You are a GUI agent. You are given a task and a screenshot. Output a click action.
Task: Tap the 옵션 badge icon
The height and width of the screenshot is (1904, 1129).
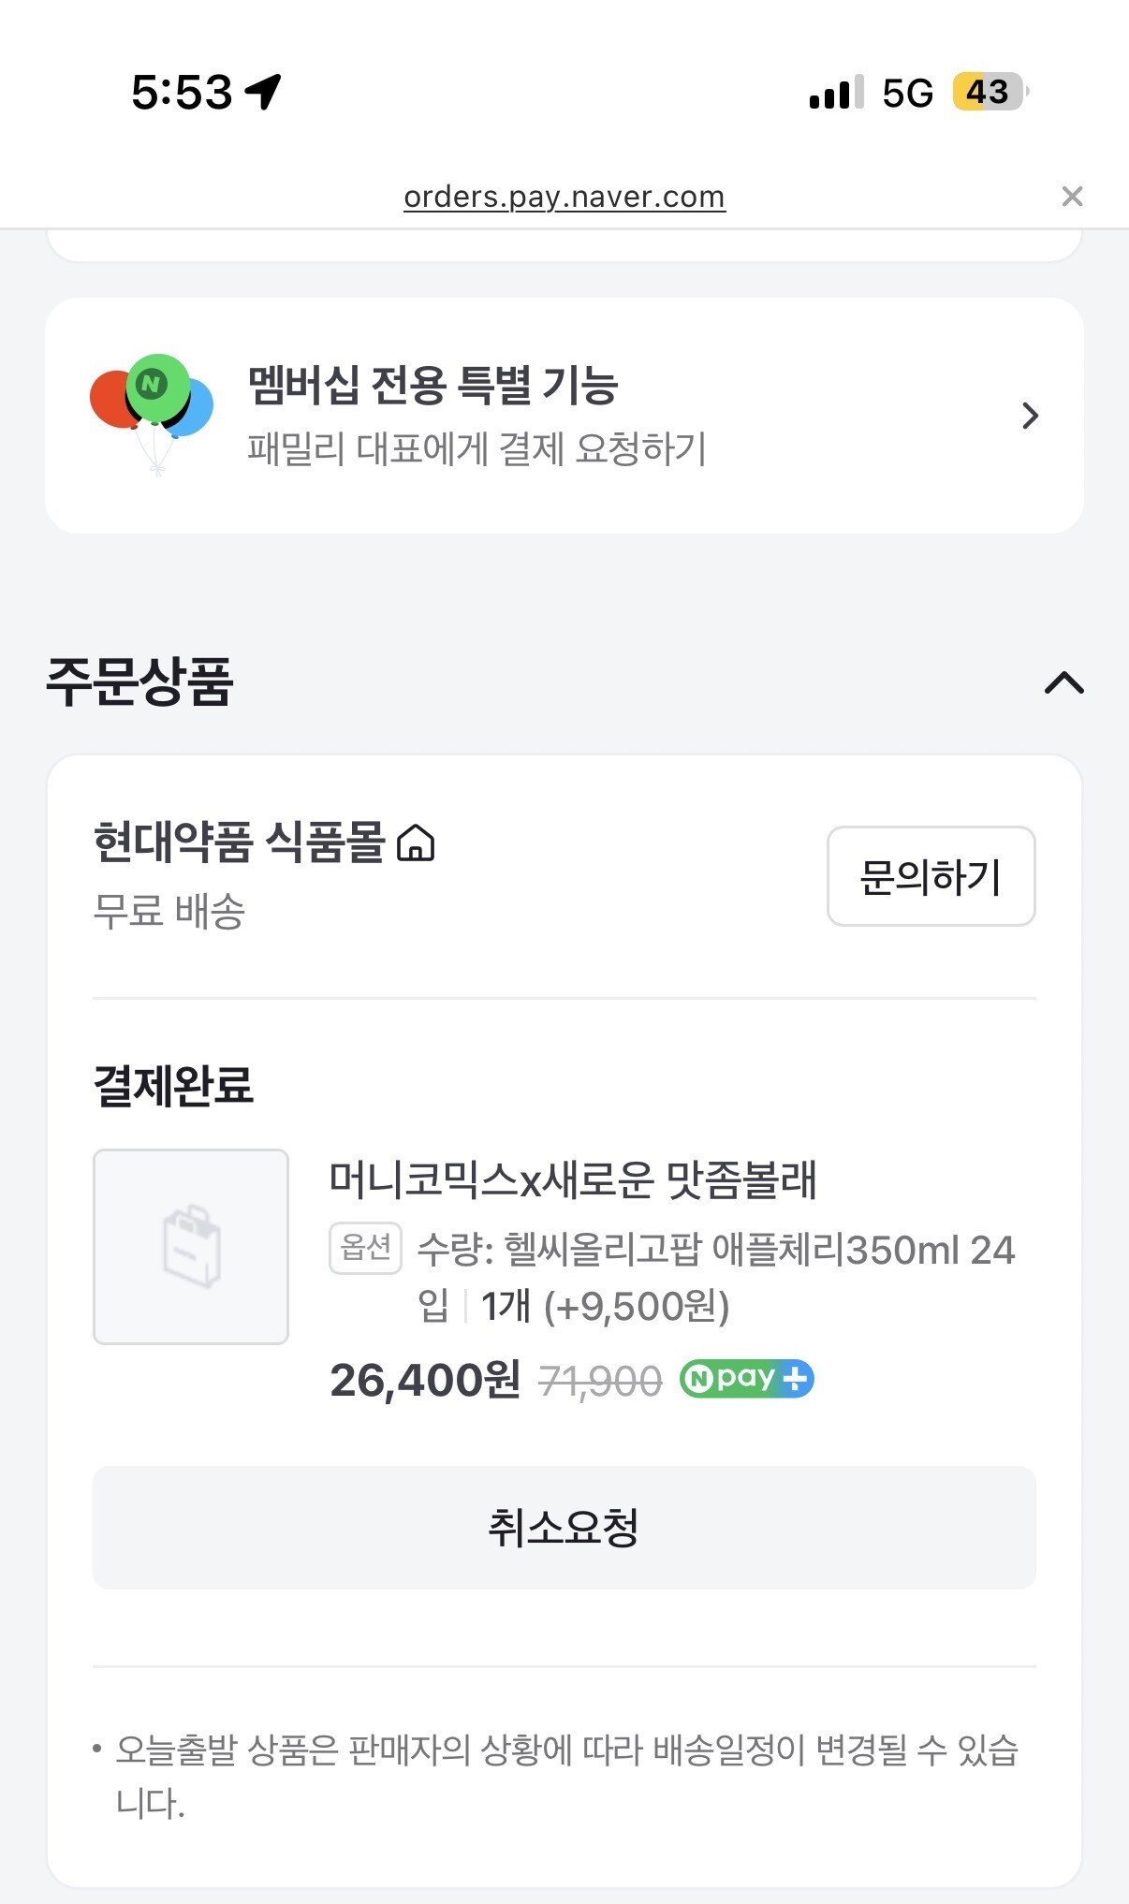point(365,1248)
